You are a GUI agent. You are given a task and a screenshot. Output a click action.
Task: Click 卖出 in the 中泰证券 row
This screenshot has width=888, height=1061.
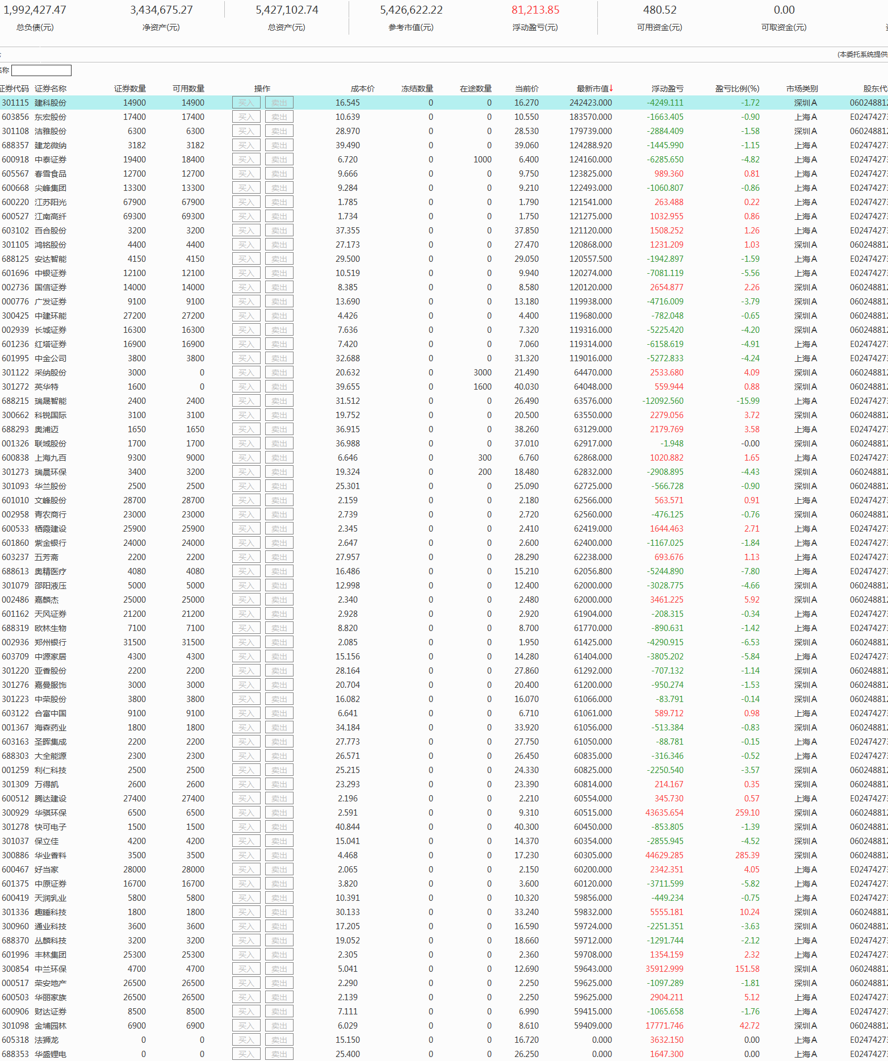279,160
